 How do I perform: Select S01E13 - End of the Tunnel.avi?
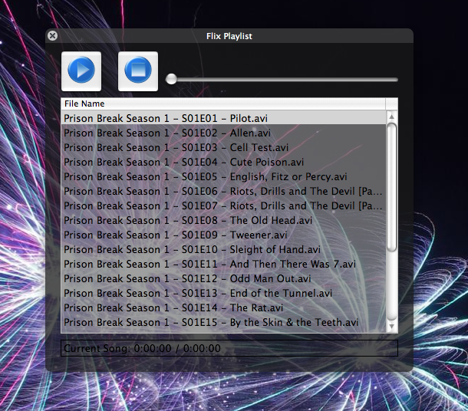pyautogui.click(x=223, y=294)
